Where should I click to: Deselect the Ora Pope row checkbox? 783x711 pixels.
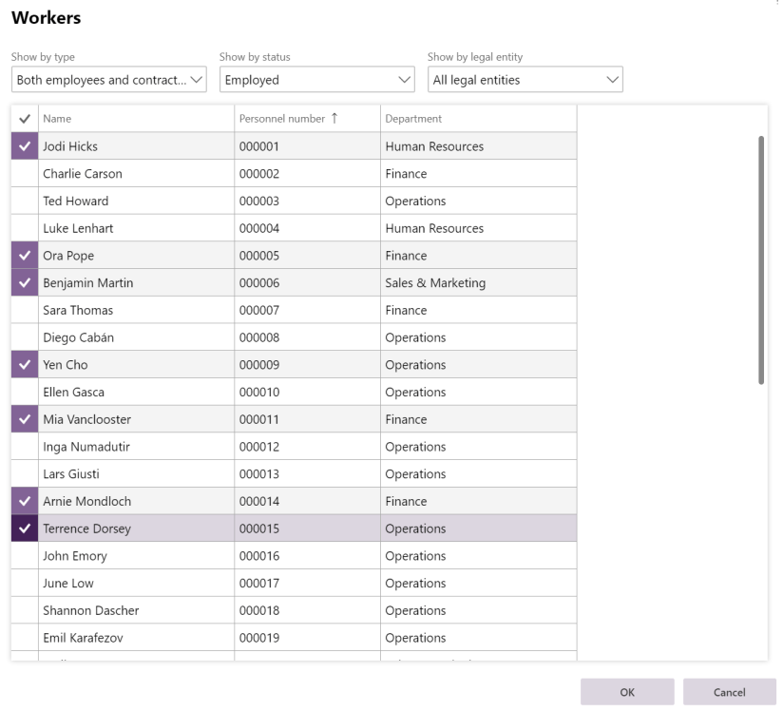tap(24, 256)
